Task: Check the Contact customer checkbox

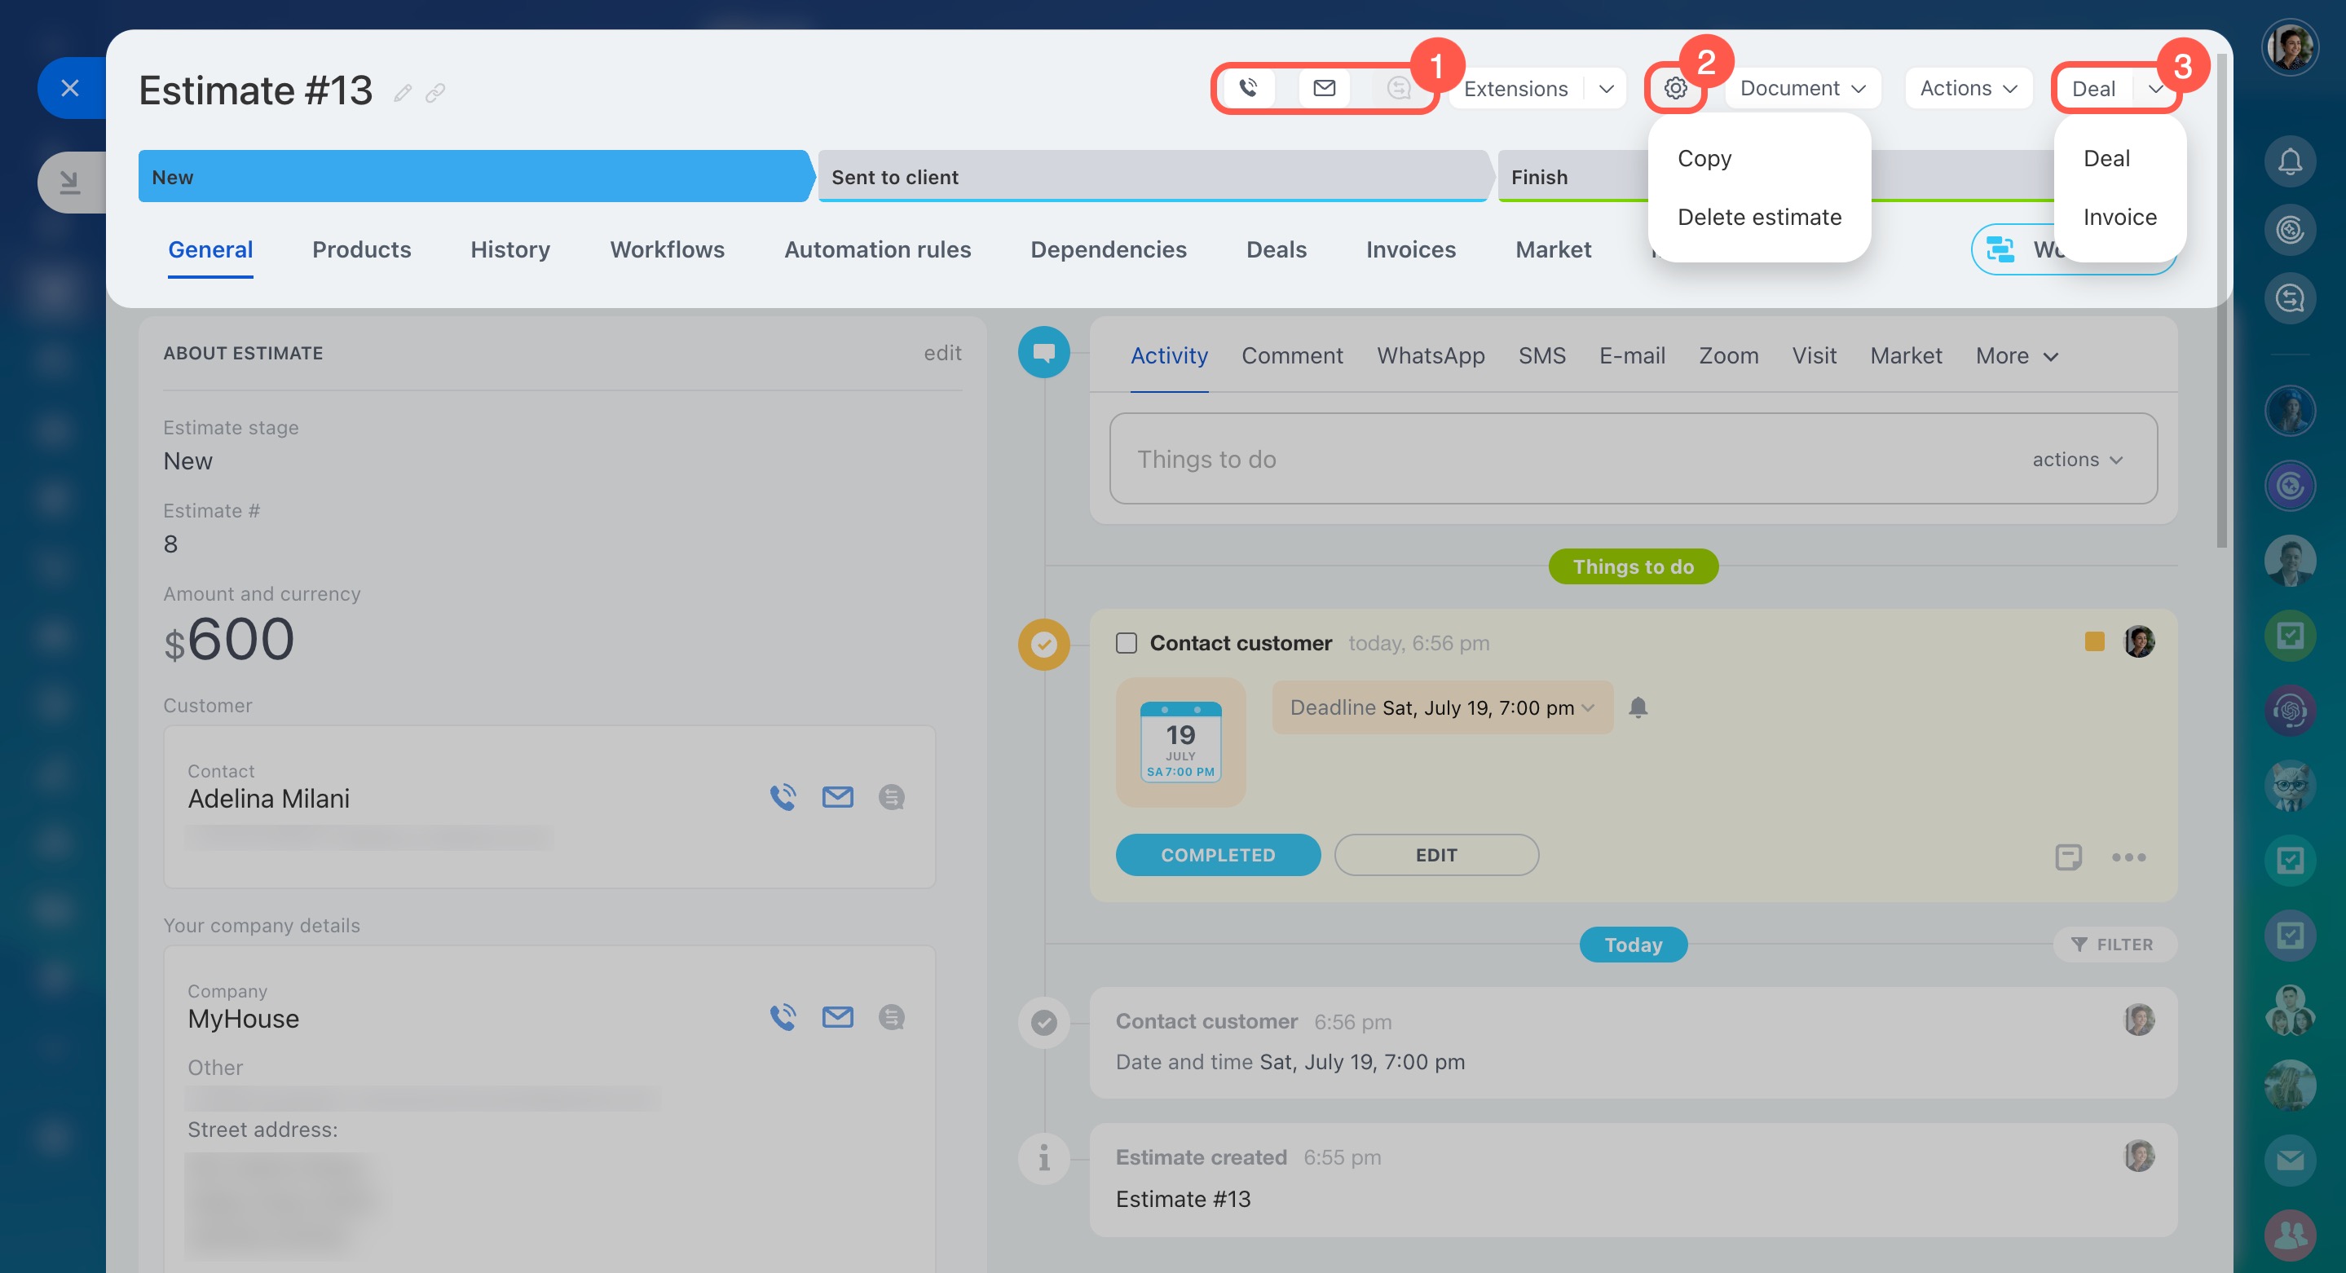Action: 1127,643
